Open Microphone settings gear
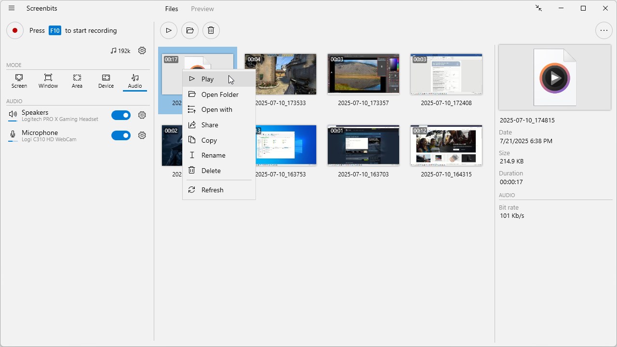Screen dimensions: 617x347 (x=142, y=135)
